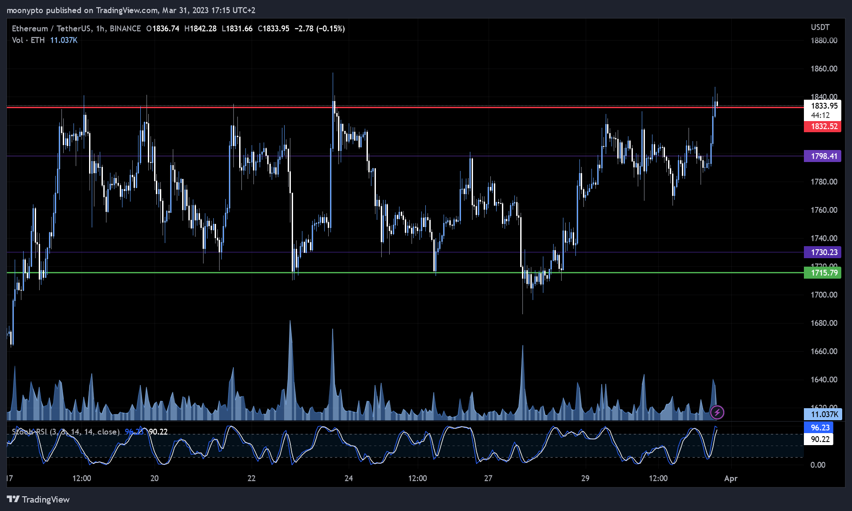Click the publication header text at top

[x=131, y=10]
